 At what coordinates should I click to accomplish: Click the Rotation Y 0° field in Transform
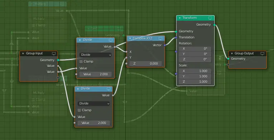coord(195,54)
